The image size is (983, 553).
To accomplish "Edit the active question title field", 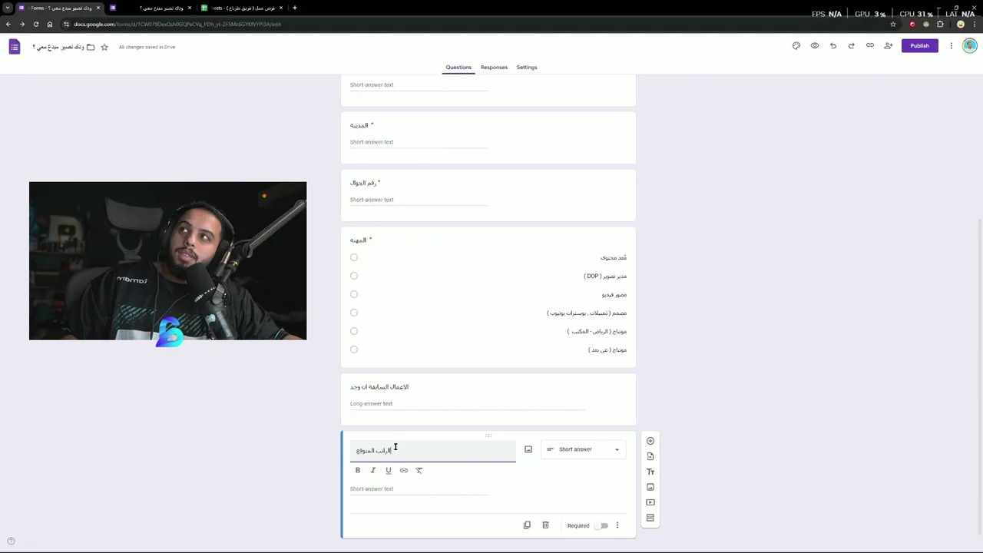I will 433,450.
